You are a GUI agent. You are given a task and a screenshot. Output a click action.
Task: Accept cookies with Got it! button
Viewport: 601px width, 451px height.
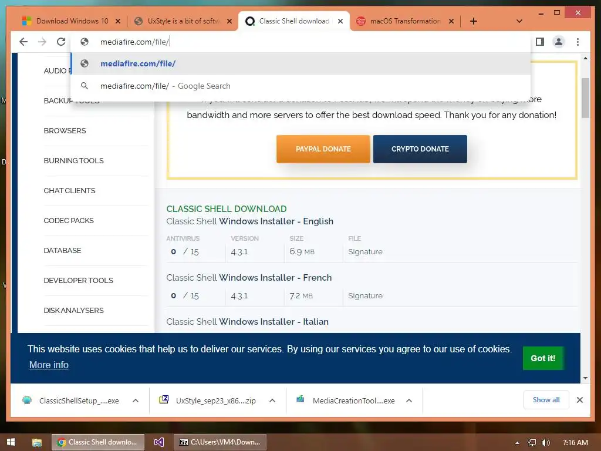pyautogui.click(x=543, y=358)
